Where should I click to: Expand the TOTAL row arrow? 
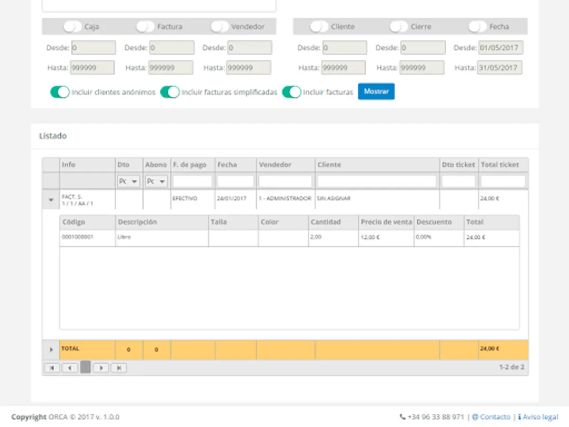click(51, 350)
